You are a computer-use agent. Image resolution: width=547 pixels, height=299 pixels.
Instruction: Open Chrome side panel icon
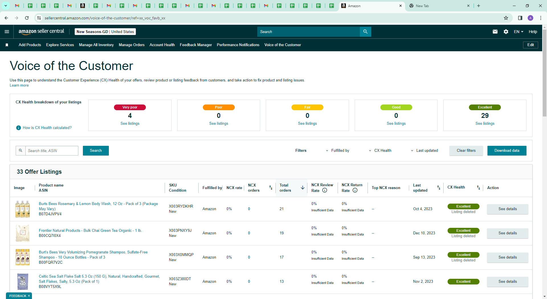(x=520, y=18)
